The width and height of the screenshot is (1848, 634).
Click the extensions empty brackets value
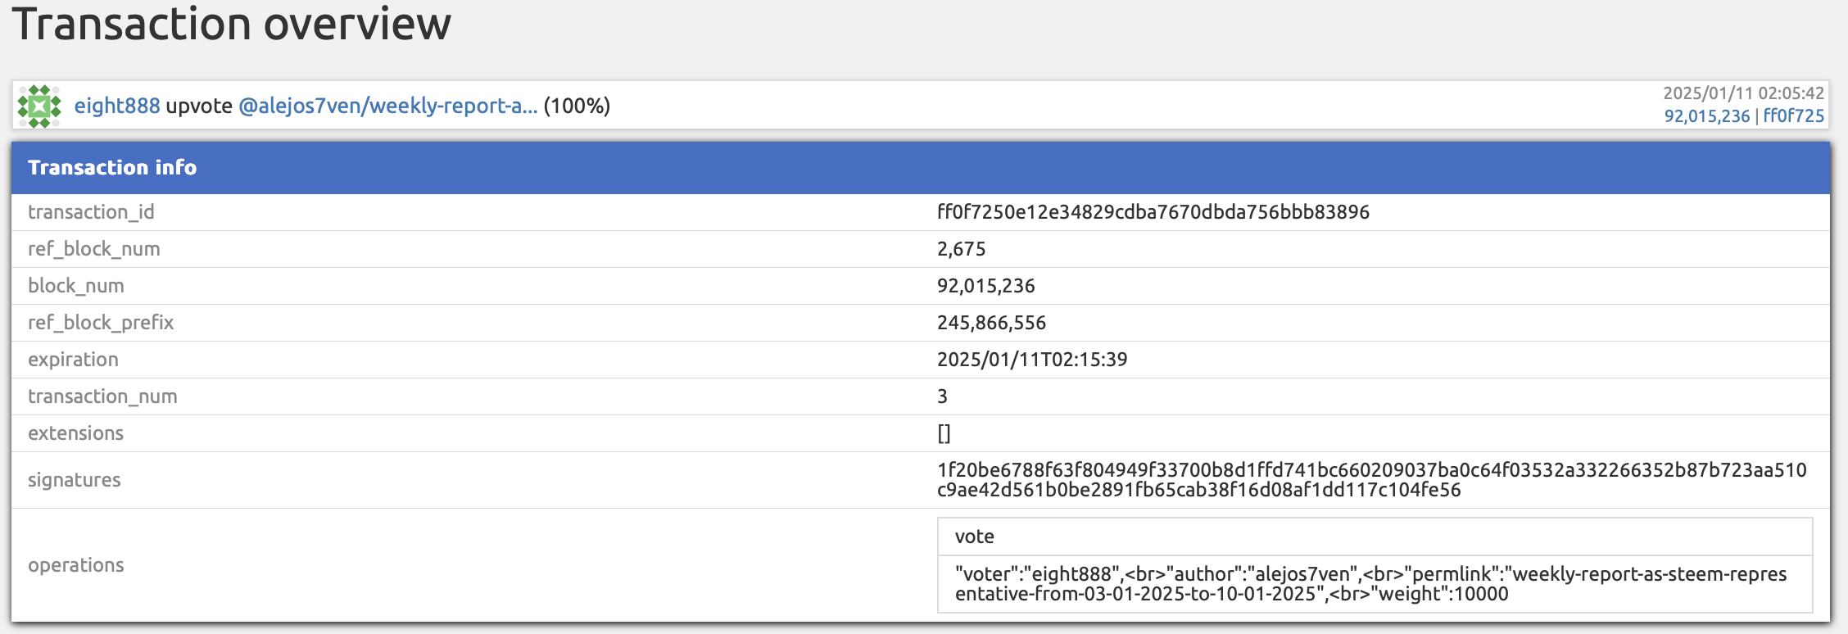coord(944,433)
